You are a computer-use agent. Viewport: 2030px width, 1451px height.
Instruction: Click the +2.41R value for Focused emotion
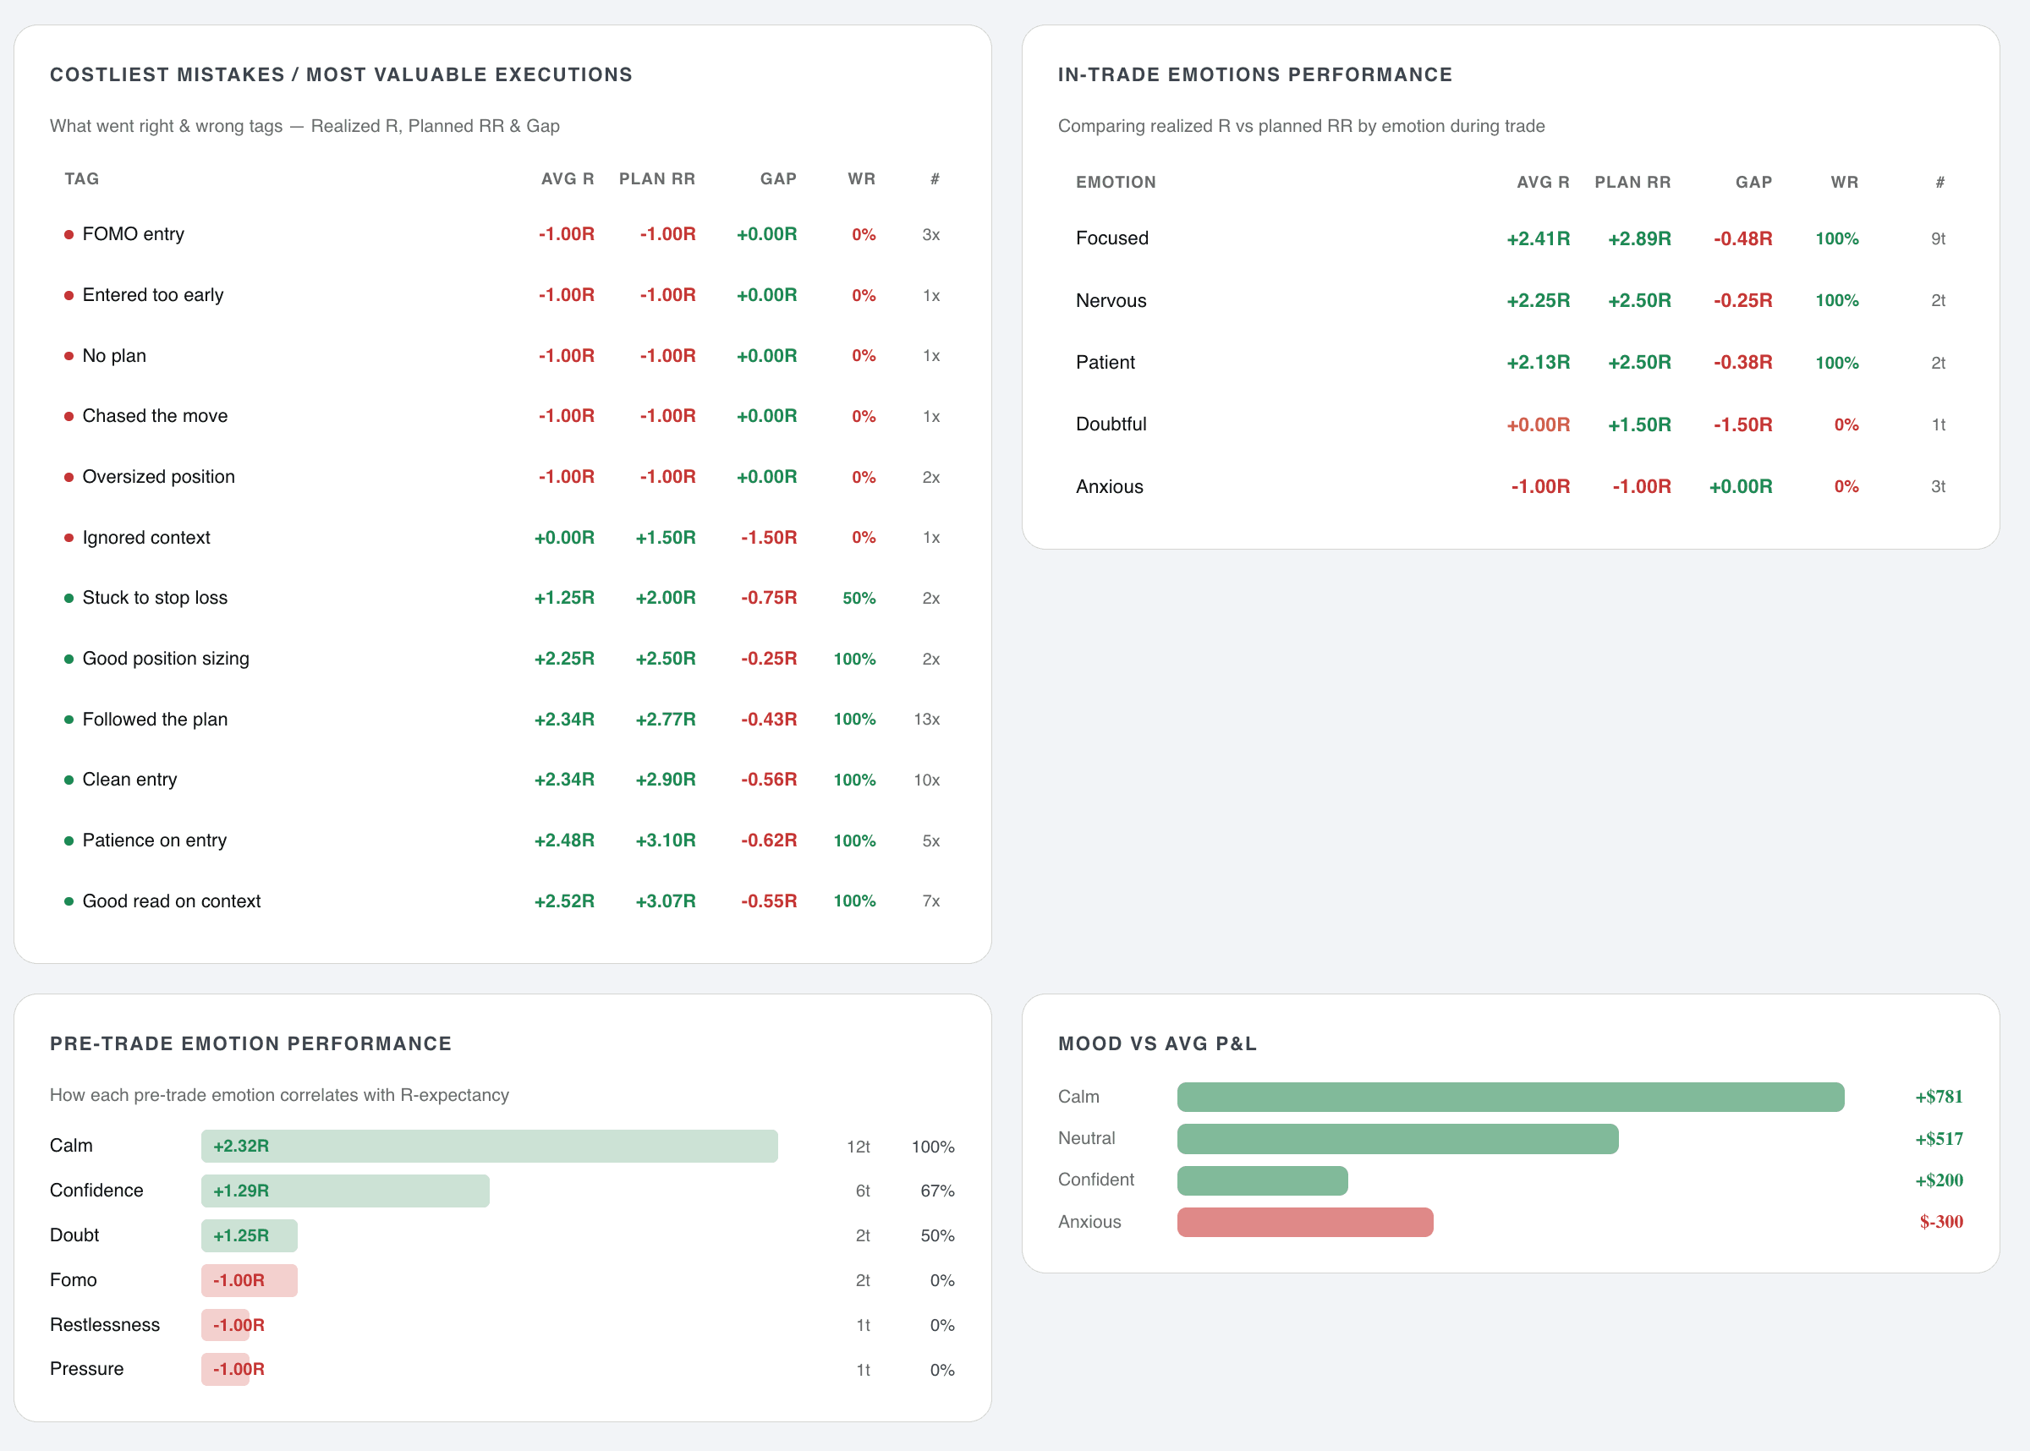1538,238
